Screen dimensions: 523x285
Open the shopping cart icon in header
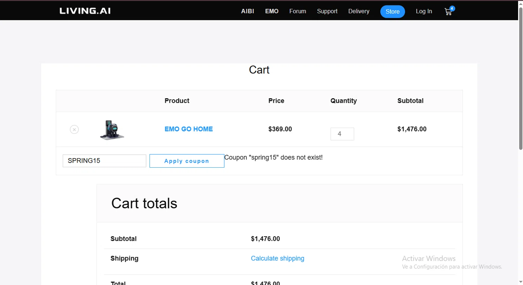coord(449,11)
